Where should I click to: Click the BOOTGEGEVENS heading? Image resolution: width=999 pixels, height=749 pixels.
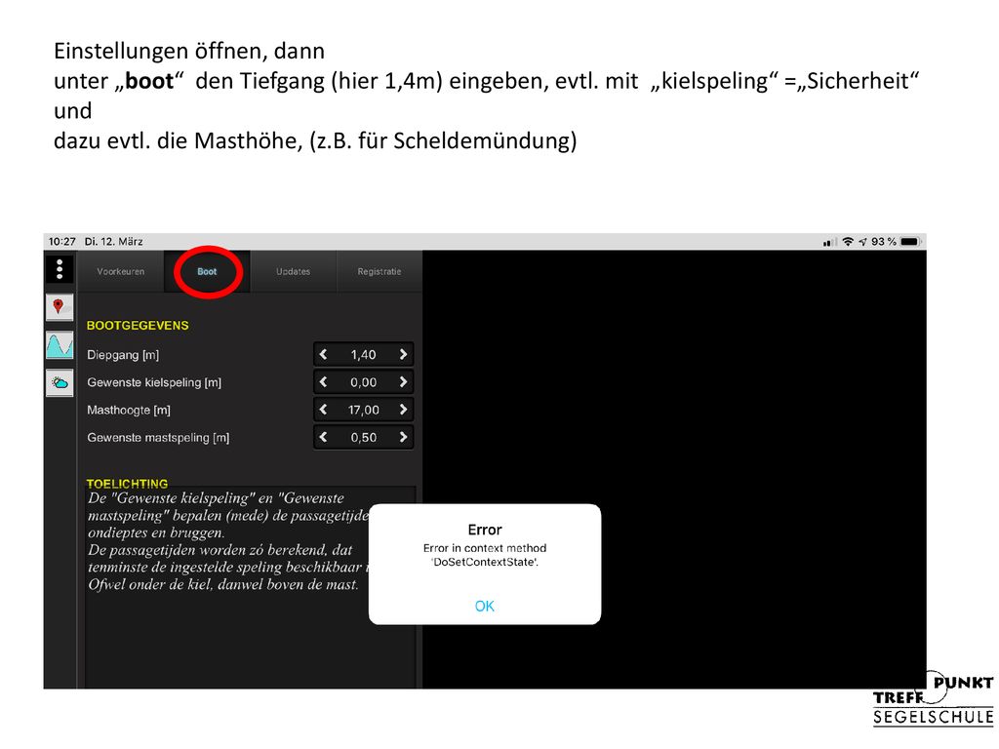138,326
